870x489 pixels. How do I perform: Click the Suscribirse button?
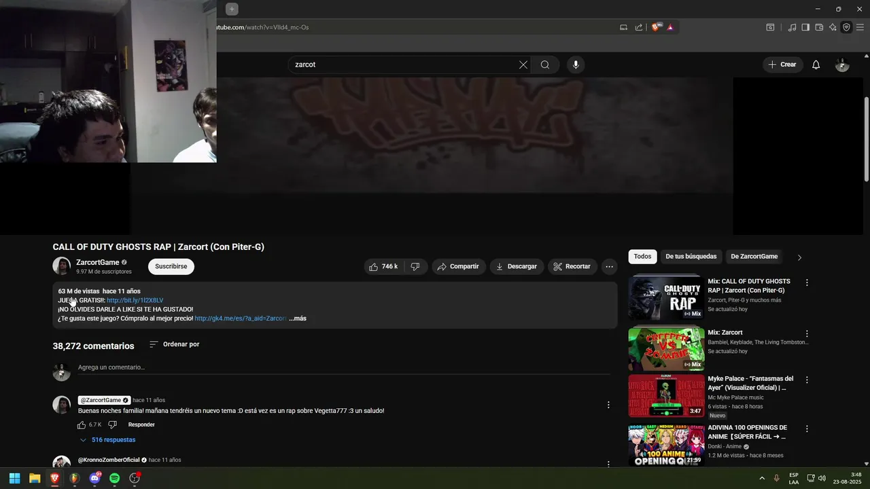(x=171, y=266)
